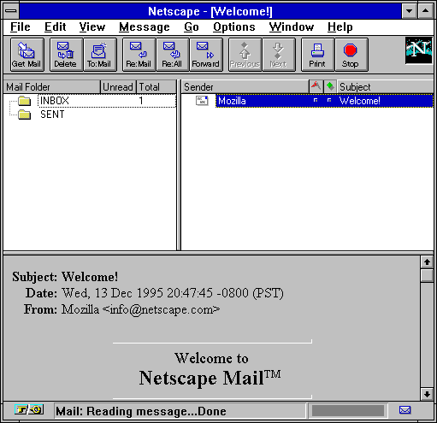Click the read status column header
This screenshot has height=423, width=437.
330,86
